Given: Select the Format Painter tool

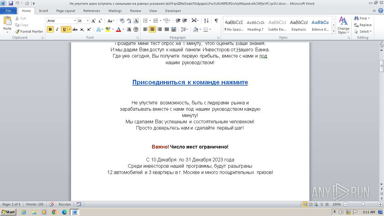Looking at the screenshot, I should tap(29, 31).
